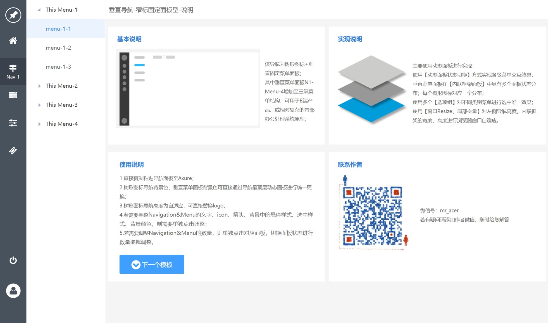
Task: Click the This Menu-1 label
Action: click(61, 10)
